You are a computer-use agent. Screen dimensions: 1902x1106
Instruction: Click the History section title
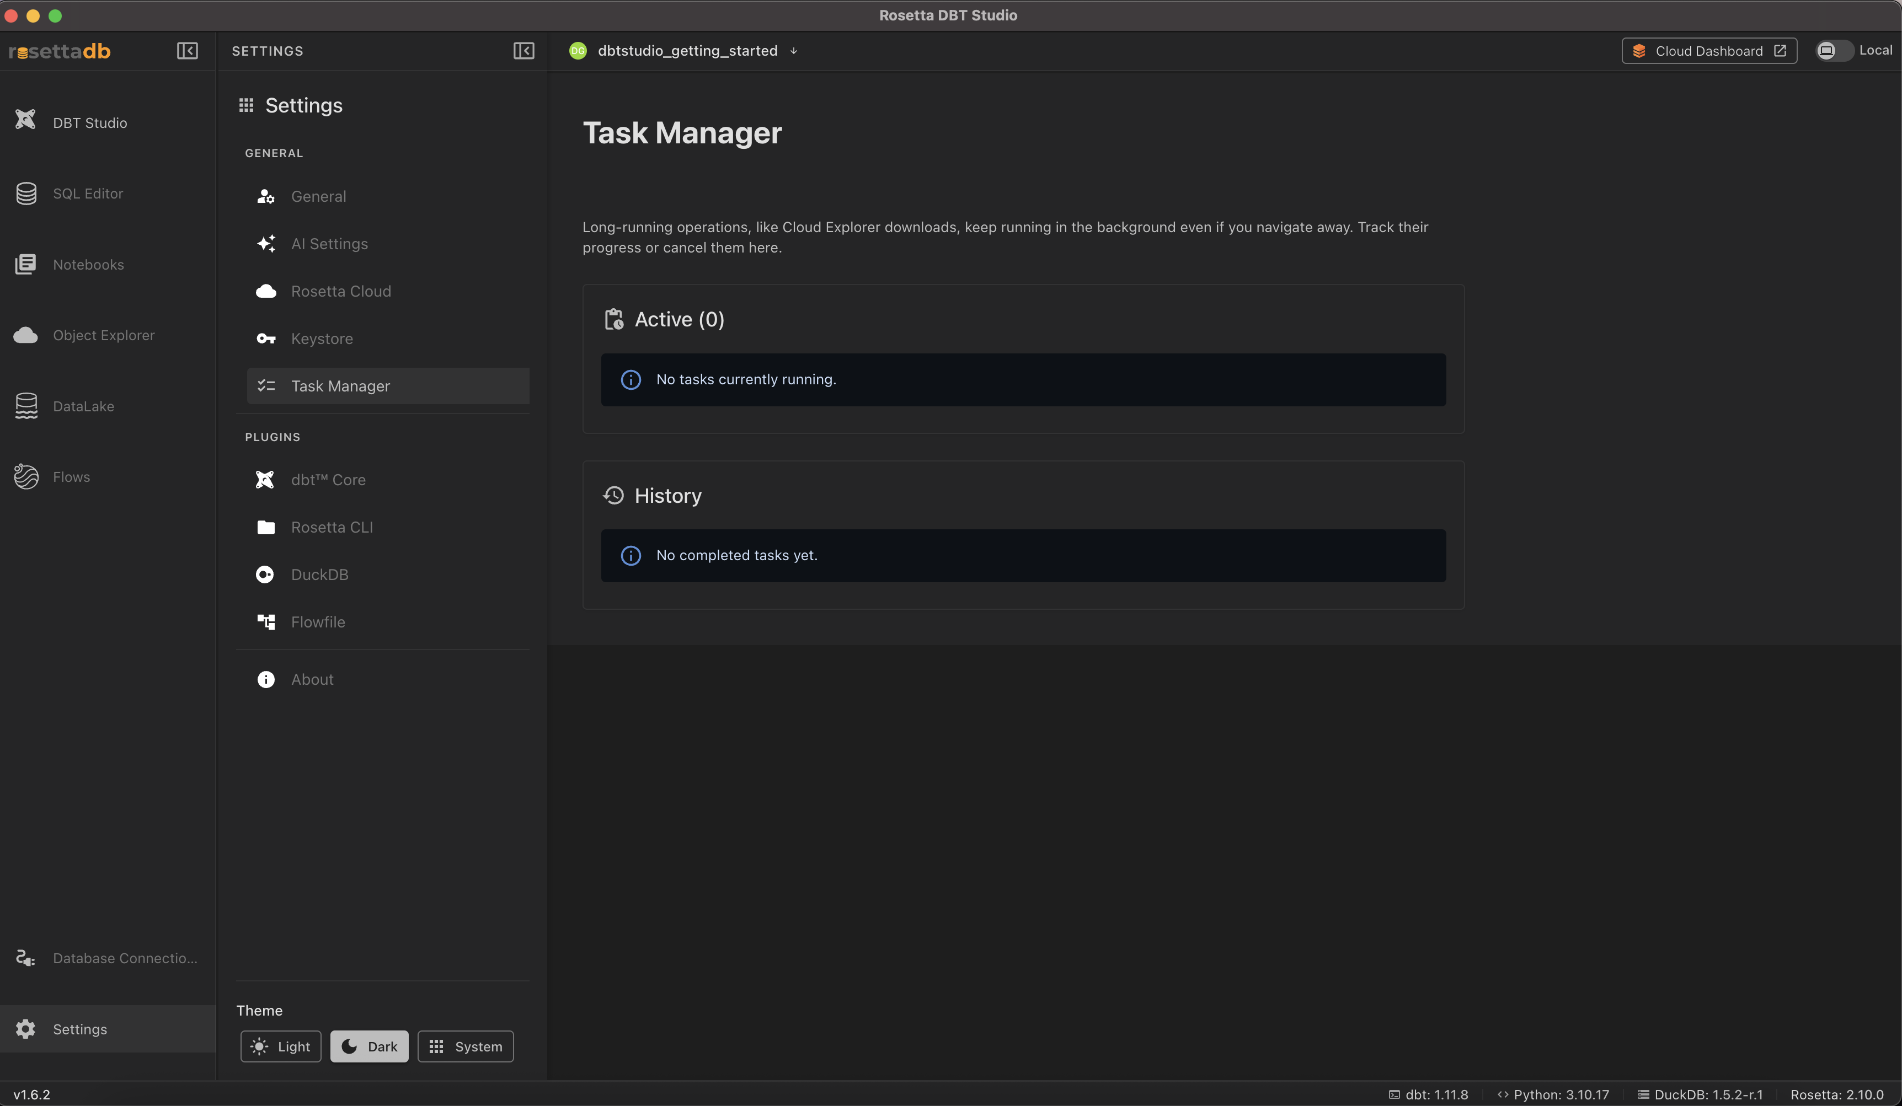pyautogui.click(x=668, y=496)
